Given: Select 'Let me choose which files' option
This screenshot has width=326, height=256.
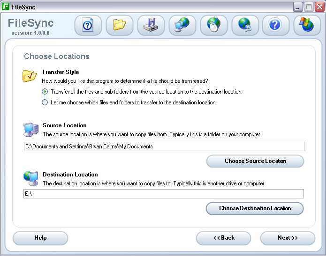Looking at the screenshot, I should point(45,102).
